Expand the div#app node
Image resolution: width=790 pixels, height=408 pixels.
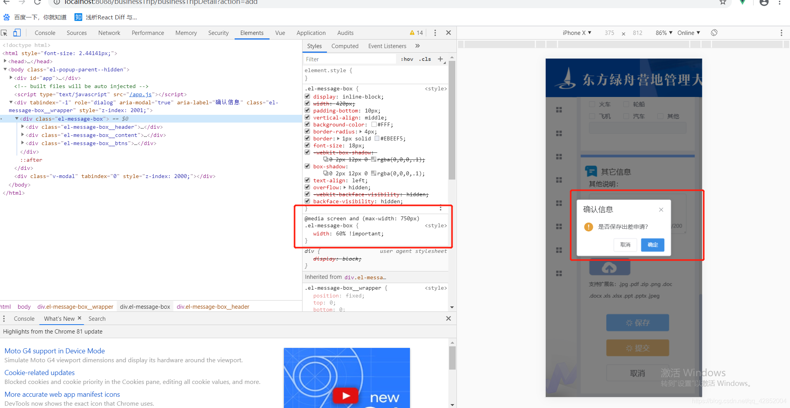point(11,78)
